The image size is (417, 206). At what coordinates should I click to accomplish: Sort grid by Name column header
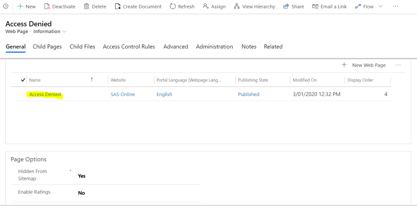[35, 80]
